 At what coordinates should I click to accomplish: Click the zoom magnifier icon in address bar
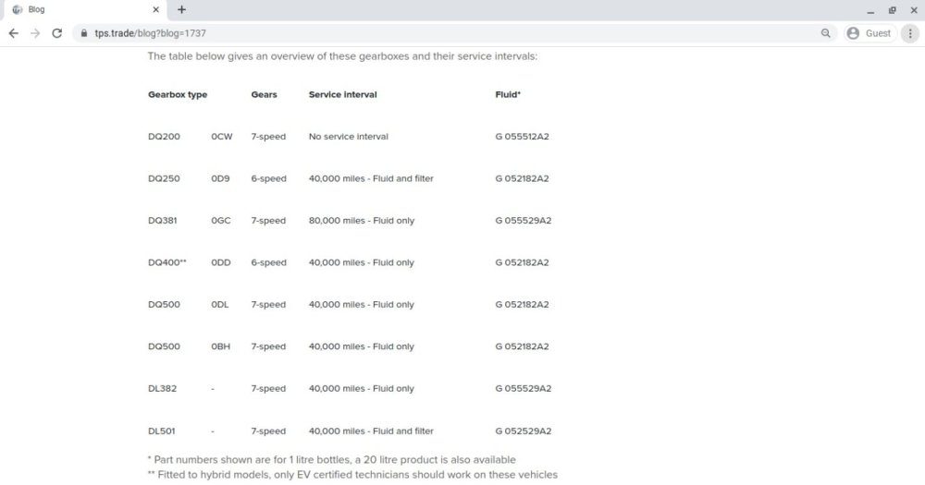click(x=825, y=33)
